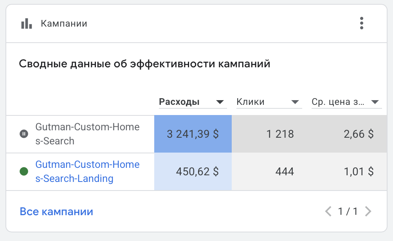Viewport: 393px width, 241px height.
Task: Click the Кампании card title
Action: (64, 23)
